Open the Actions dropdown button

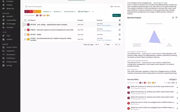pos(116,15)
